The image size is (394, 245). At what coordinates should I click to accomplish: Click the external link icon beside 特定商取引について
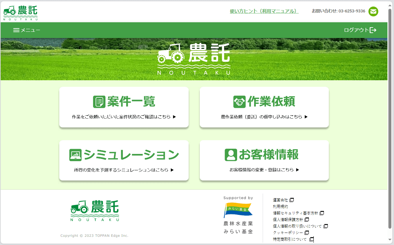[311, 239]
